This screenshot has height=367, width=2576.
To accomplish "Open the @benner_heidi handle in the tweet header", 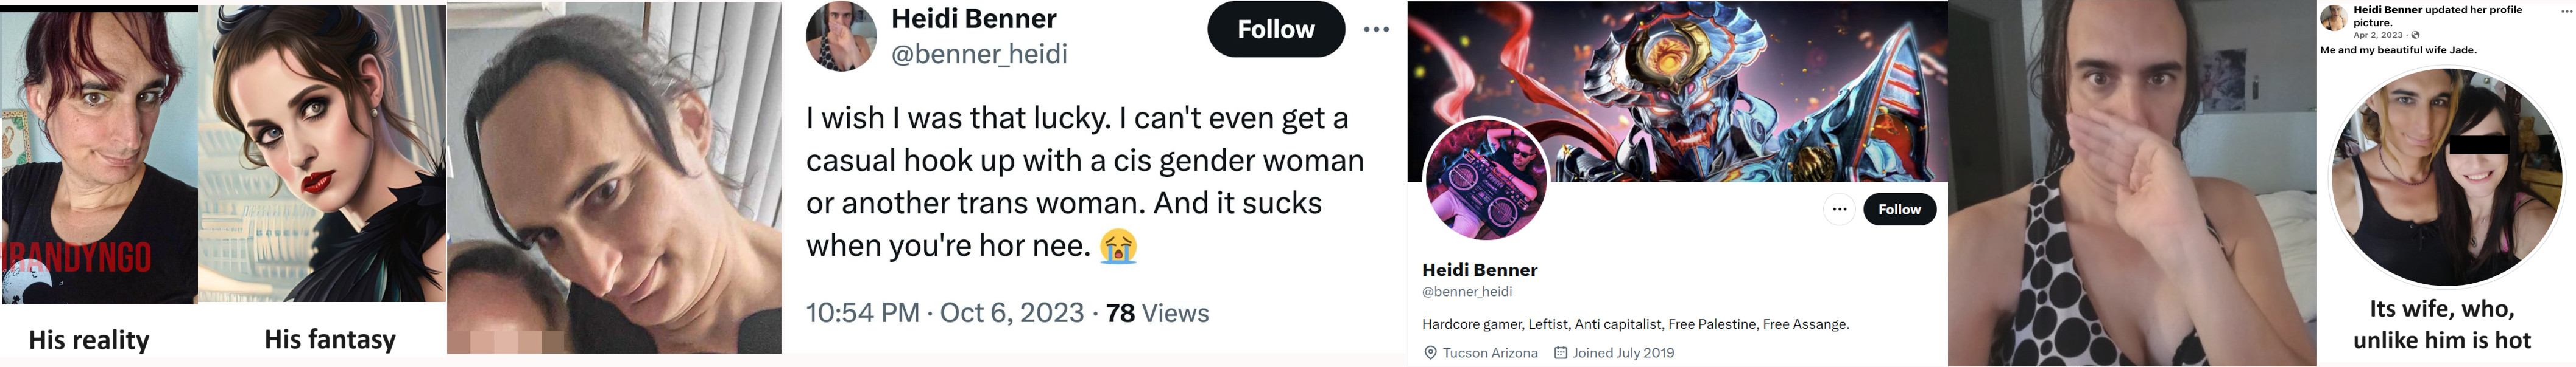I will pos(979,54).
